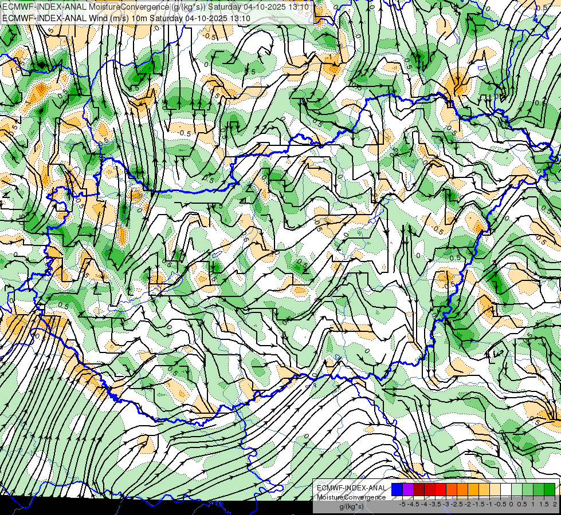
Task: Click the g/(kg*s) unit label in legend
Action: point(351,506)
